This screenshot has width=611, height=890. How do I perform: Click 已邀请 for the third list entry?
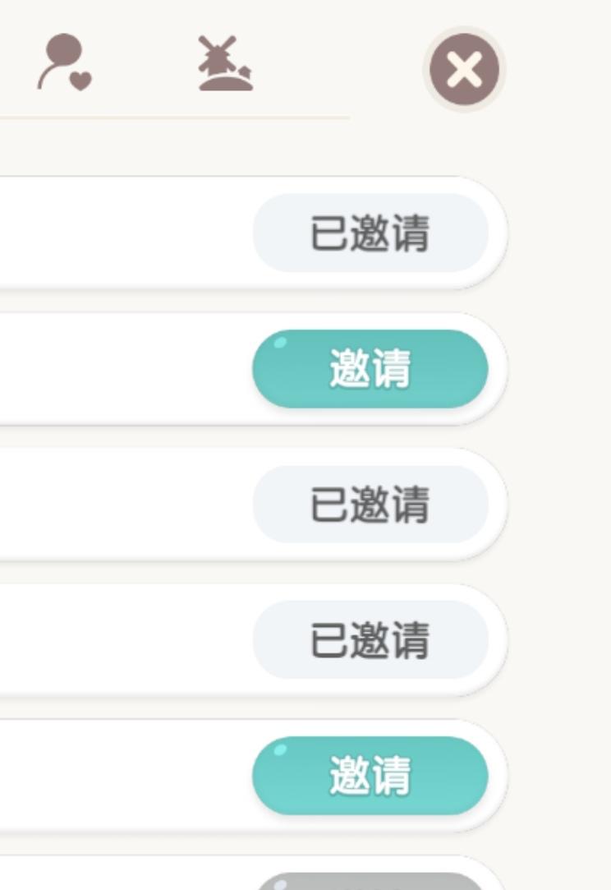coord(371,504)
